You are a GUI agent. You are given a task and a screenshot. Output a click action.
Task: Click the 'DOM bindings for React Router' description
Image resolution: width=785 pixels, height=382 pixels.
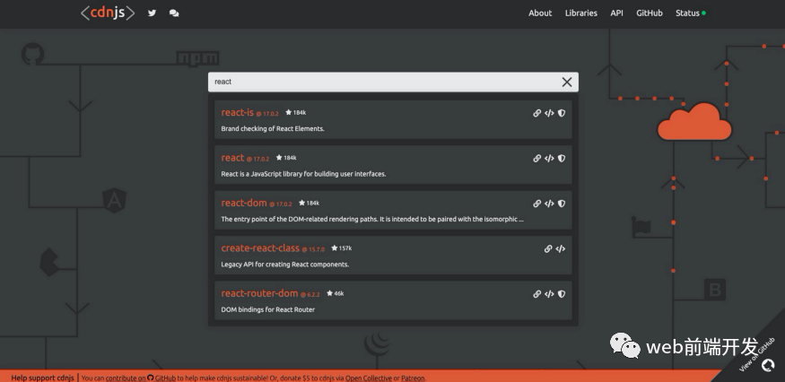(x=268, y=309)
